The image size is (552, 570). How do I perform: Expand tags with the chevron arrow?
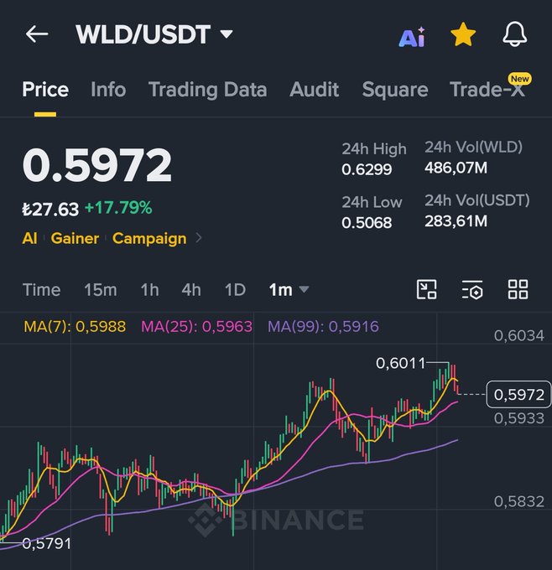[199, 238]
